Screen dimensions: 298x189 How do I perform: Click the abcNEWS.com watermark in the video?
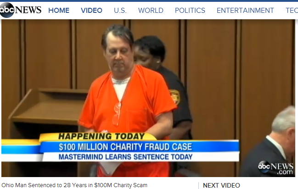tap(276, 168)
